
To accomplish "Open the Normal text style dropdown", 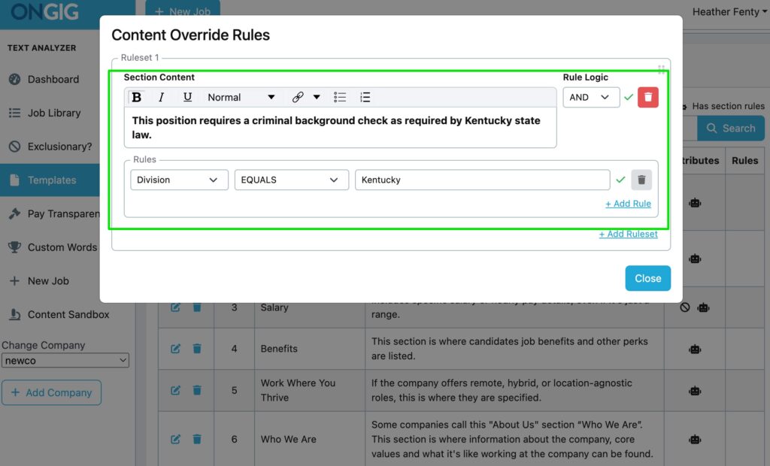I will coord(241,97).
